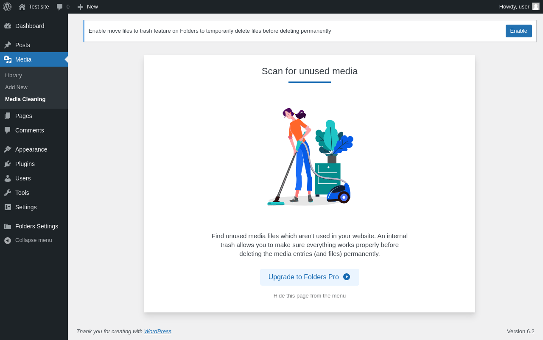Open the user avatar in the top bar
543x340 pixels.
click(536, 6)
